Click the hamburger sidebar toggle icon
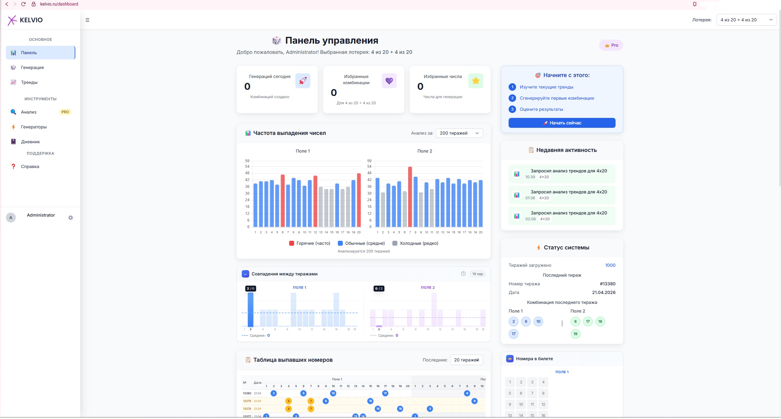The width and height of the screenshot is (781, 419). [87, 20]
